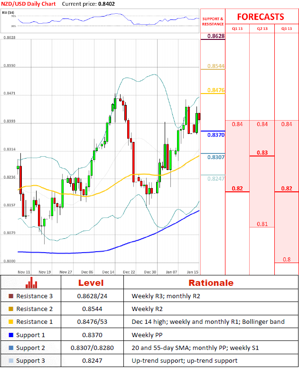Click the 'Nov 11' date axis label
This screenshot has height=368, width=299.
click(x=24, y=272)
